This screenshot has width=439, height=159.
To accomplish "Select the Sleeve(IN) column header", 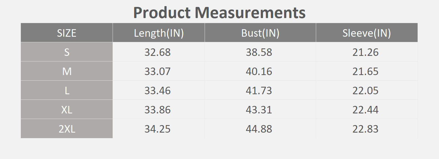I will pyautogui.click(x=366, y=33).
